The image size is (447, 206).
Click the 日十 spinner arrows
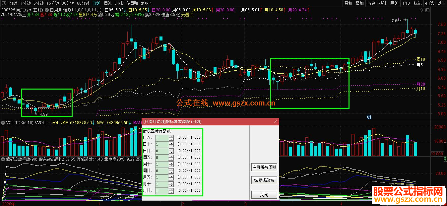[x=171, y=144]
